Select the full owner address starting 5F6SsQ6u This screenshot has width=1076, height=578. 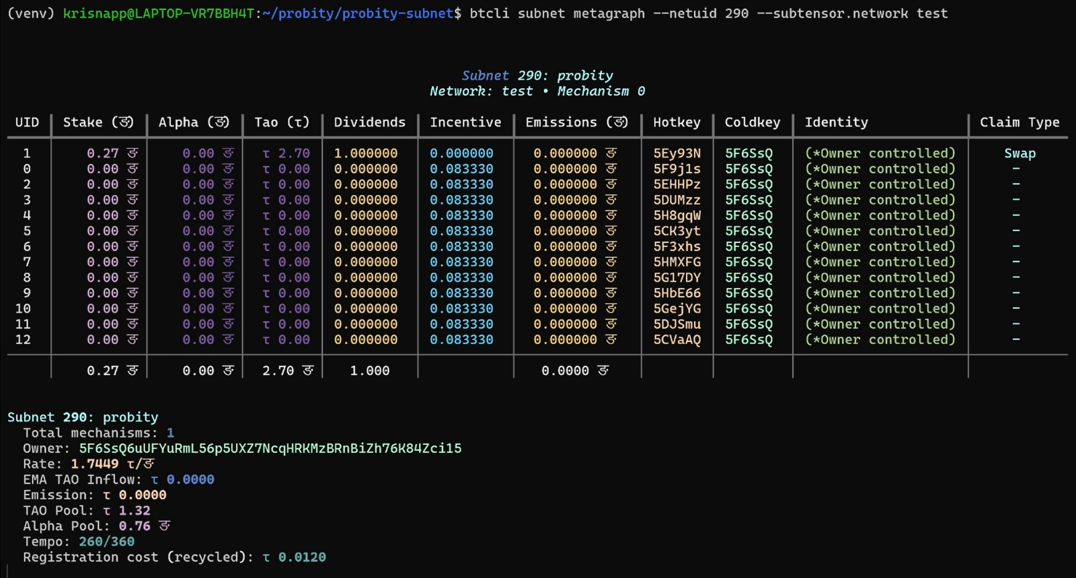(x=270, y=449)
